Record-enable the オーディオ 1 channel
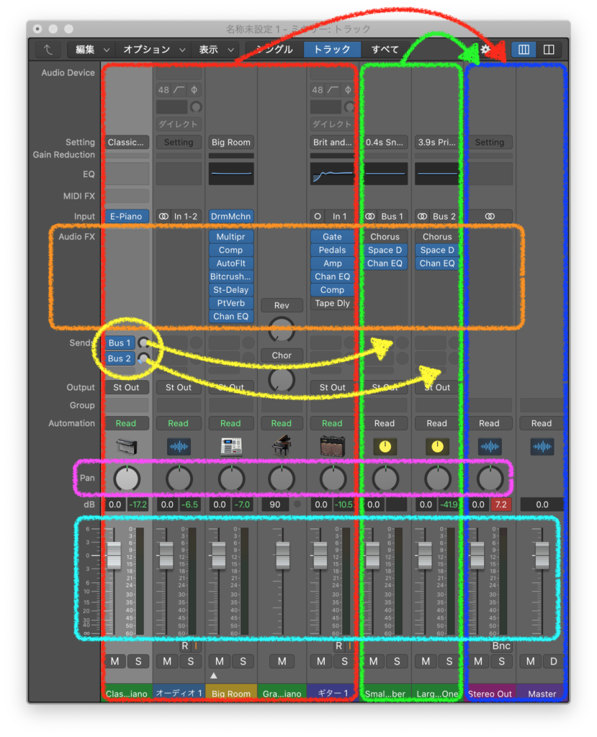 point(185,646)
